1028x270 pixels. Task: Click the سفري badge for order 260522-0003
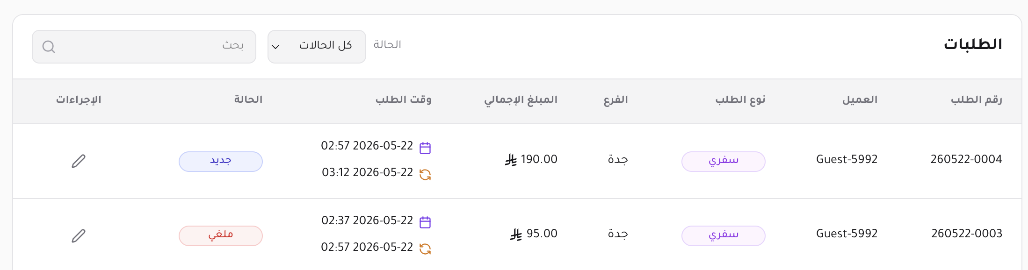click(724, 236)
